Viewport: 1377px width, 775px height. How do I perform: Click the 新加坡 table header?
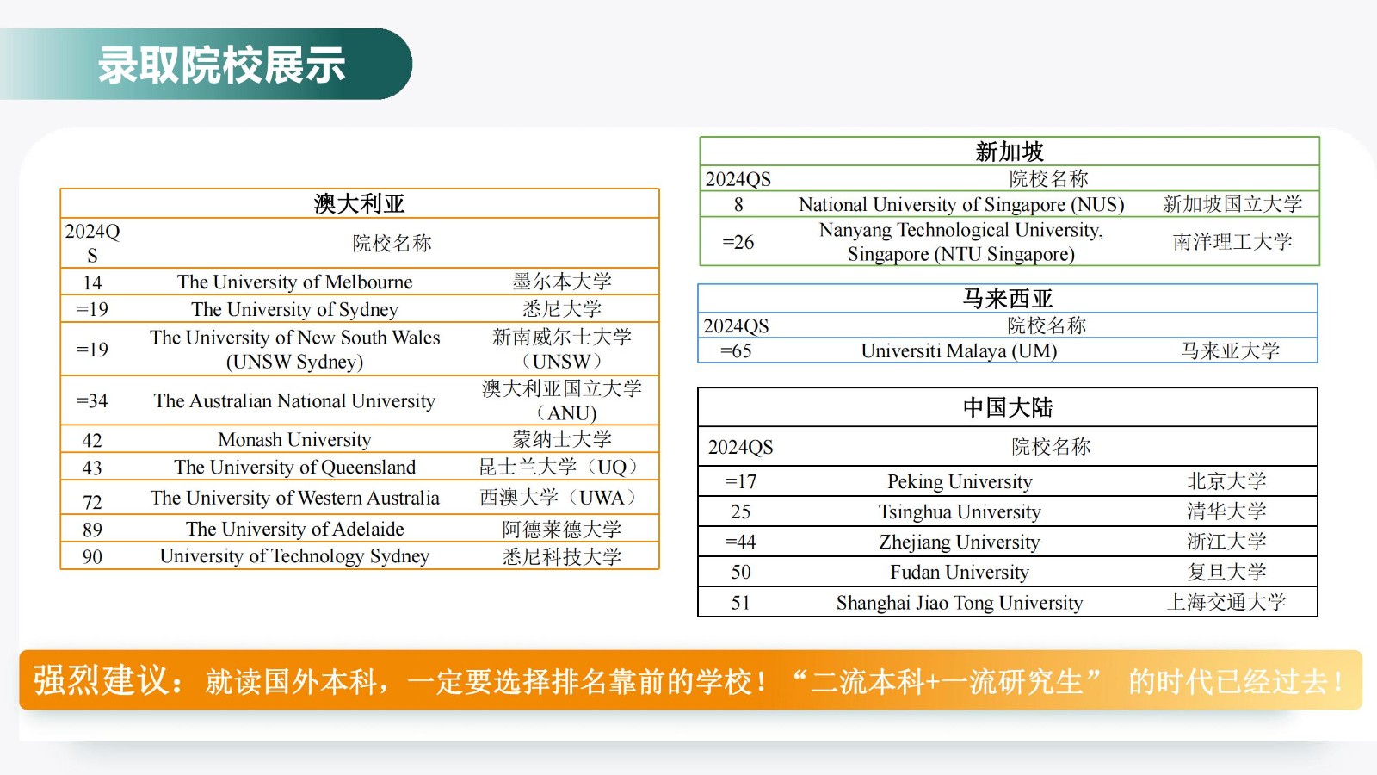1010,152
